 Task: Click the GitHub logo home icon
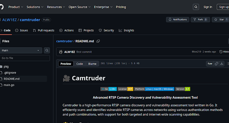1,7
